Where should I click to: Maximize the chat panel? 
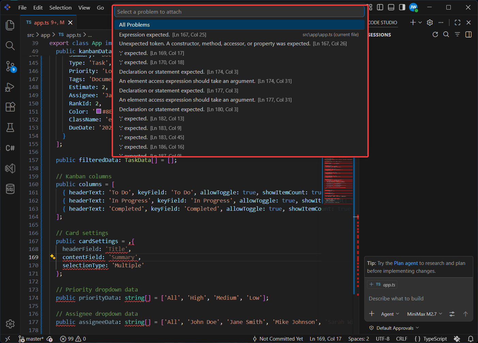point(458,23)
